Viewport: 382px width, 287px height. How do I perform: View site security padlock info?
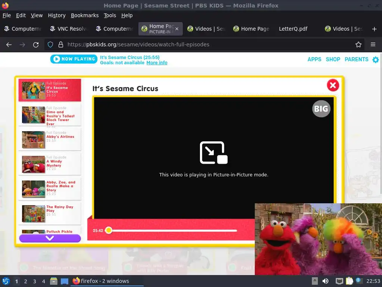tap(61, 44)
